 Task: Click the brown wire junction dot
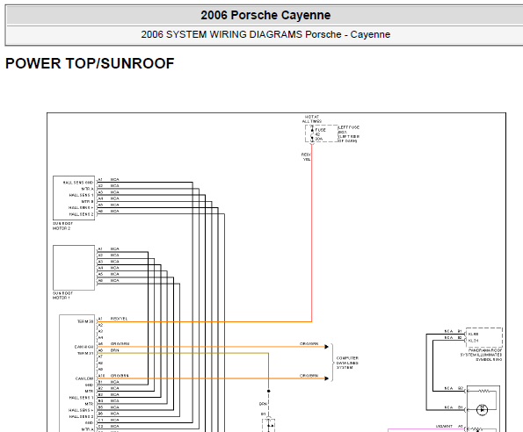[x=268, y=391]
